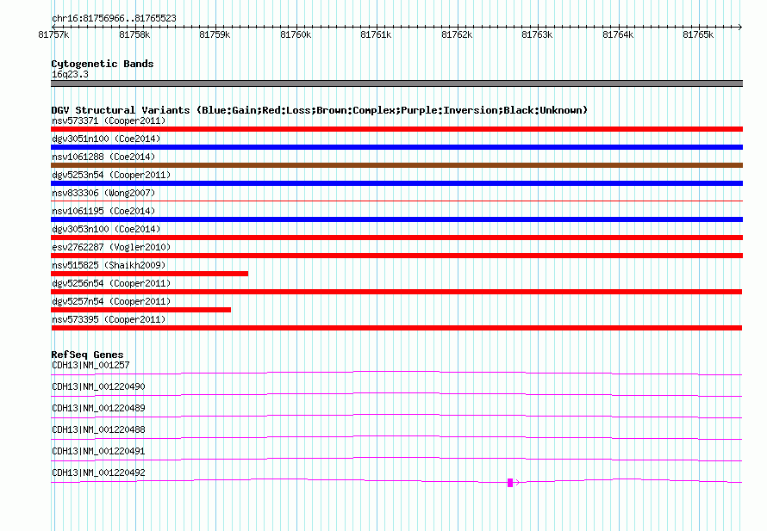Open variant dgv5257n54 (Cooper2011) label
The width and height of the screenshot is (767, 531).
pyautogui.click(x=111, y=301)
